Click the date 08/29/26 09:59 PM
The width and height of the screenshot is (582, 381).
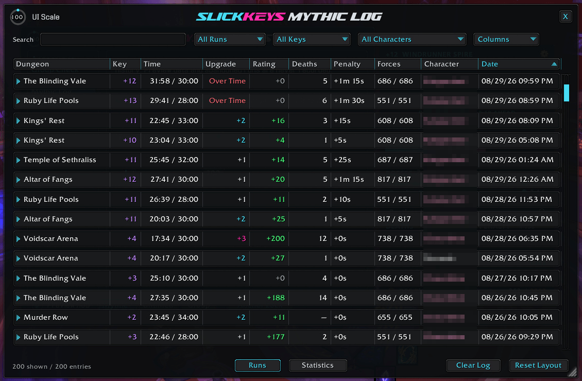coord(517,81)
